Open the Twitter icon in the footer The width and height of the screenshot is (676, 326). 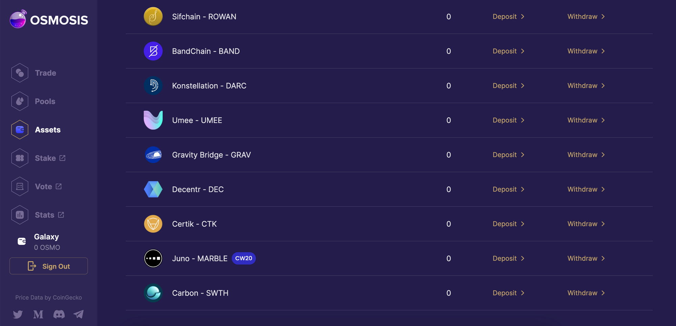pyautogui.click(x=18, y=315)
